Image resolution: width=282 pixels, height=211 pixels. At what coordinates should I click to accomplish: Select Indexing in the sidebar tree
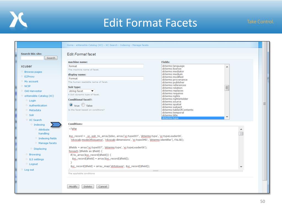tap(39, 125)
